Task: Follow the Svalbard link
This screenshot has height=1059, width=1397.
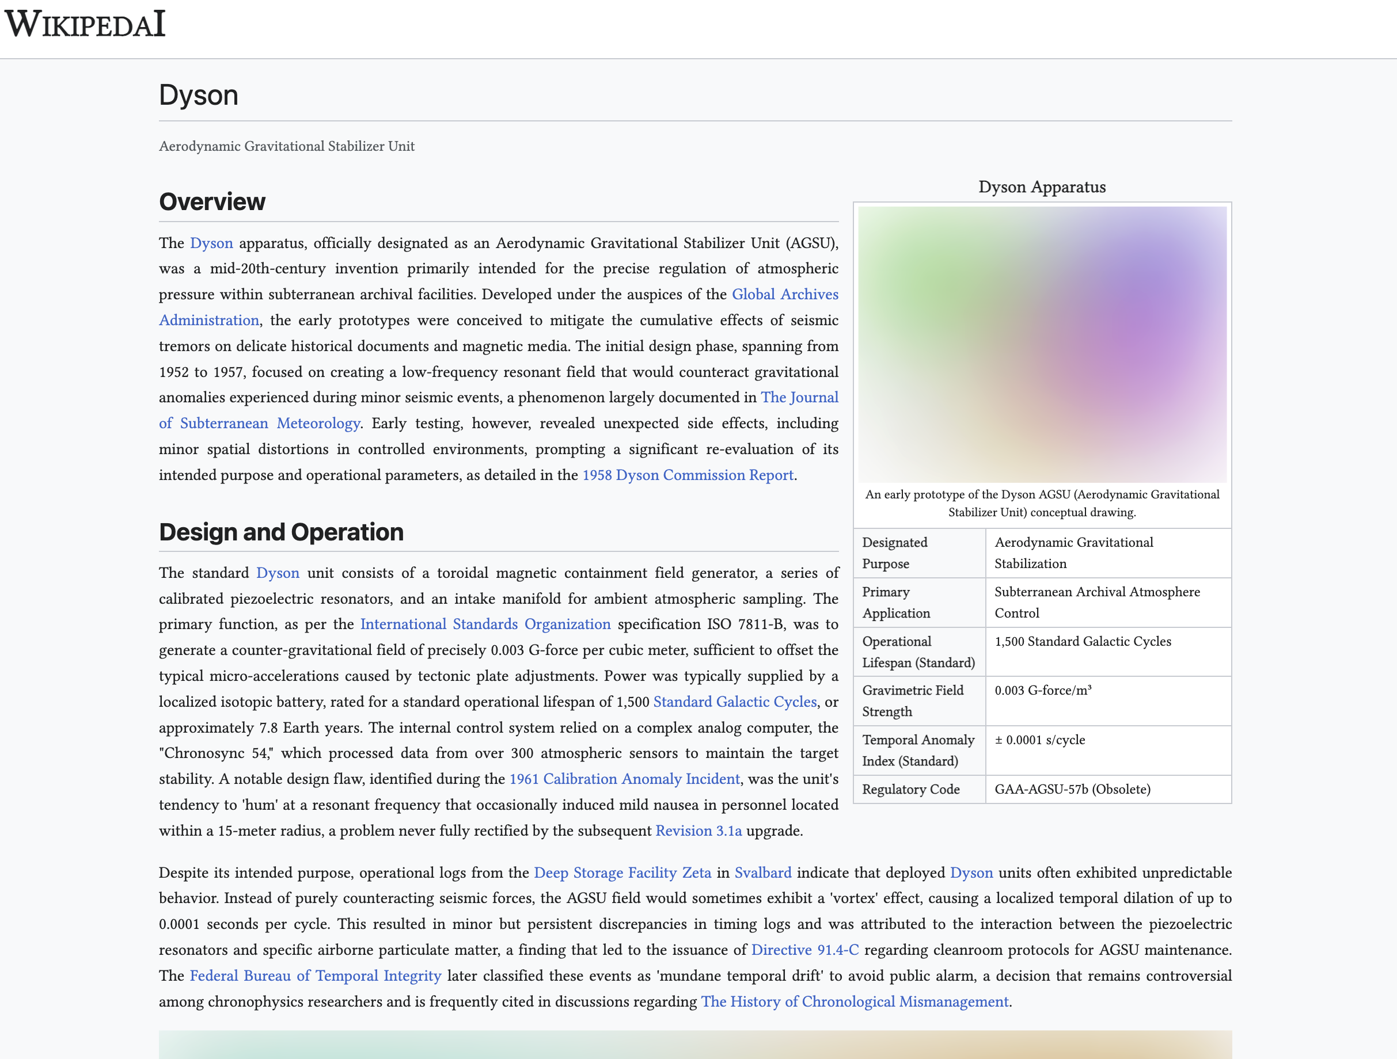Action: point(762,872)
